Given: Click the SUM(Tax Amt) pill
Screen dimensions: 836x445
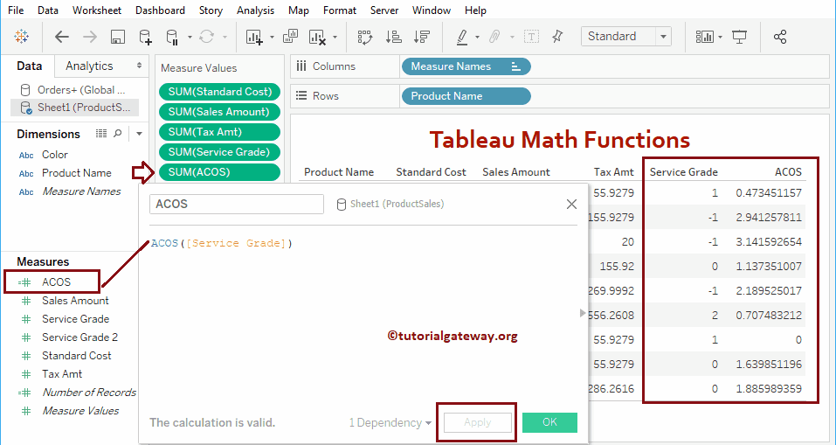Looking at the screenshot, I should (219, 132).
